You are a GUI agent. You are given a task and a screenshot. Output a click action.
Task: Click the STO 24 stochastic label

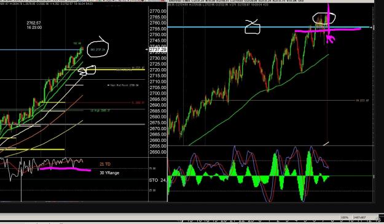157,180
